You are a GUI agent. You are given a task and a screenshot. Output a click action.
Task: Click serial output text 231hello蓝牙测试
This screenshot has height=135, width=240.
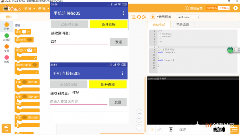(157, 79)
